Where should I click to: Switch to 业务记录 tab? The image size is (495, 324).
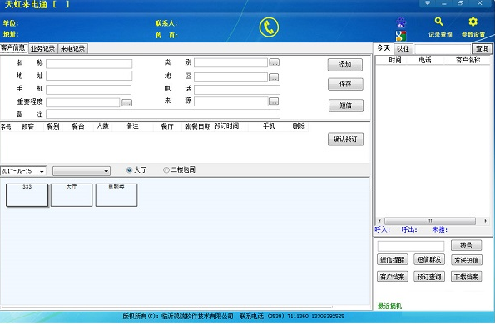coord(43,48)
